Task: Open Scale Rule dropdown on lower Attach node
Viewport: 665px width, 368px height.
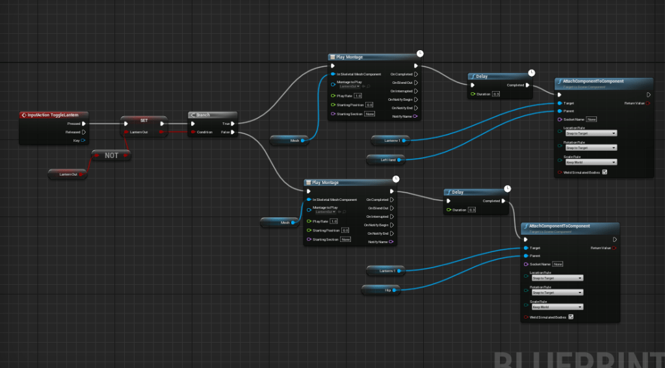Action: coord(556,306)
